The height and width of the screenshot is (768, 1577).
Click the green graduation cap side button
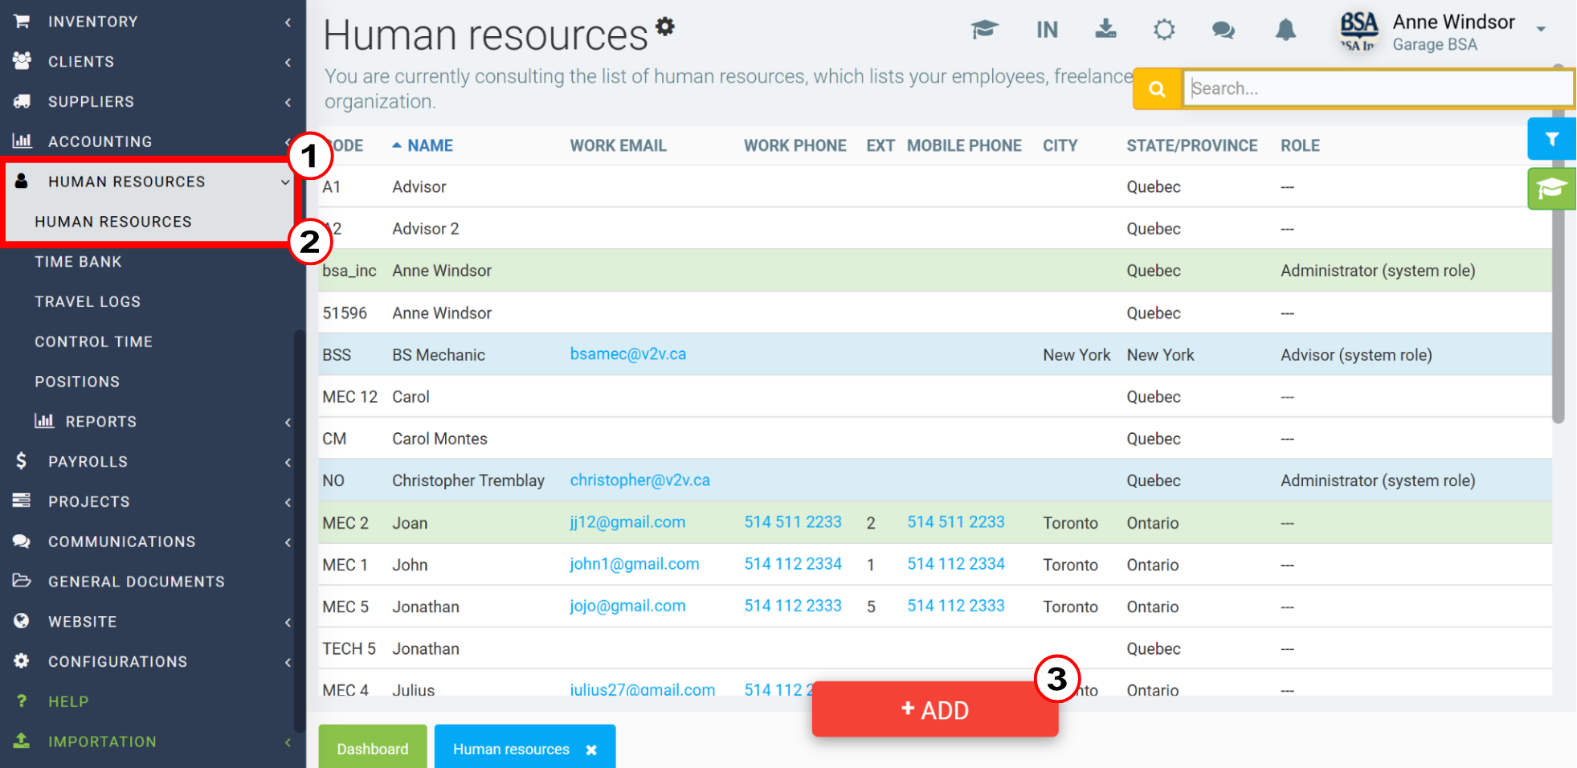coord(1551,189)
